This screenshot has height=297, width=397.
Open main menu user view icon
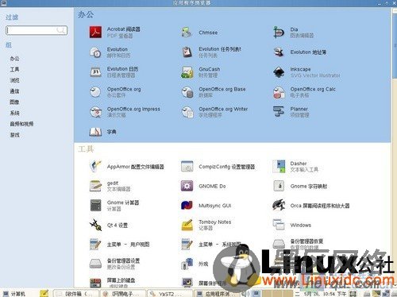pyautogui.click(x=95, y=245)
